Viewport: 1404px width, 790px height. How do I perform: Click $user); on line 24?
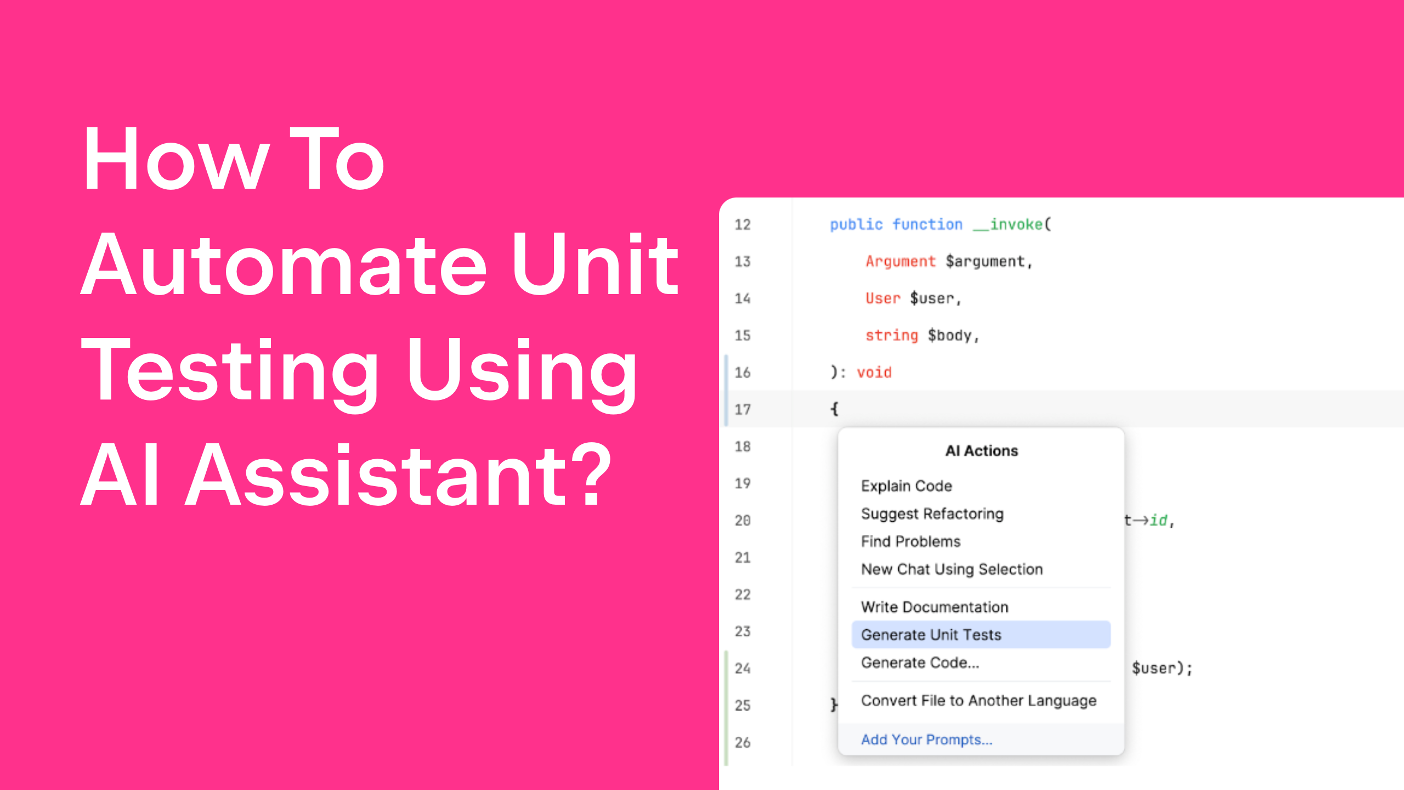(x=1163, y=668)
